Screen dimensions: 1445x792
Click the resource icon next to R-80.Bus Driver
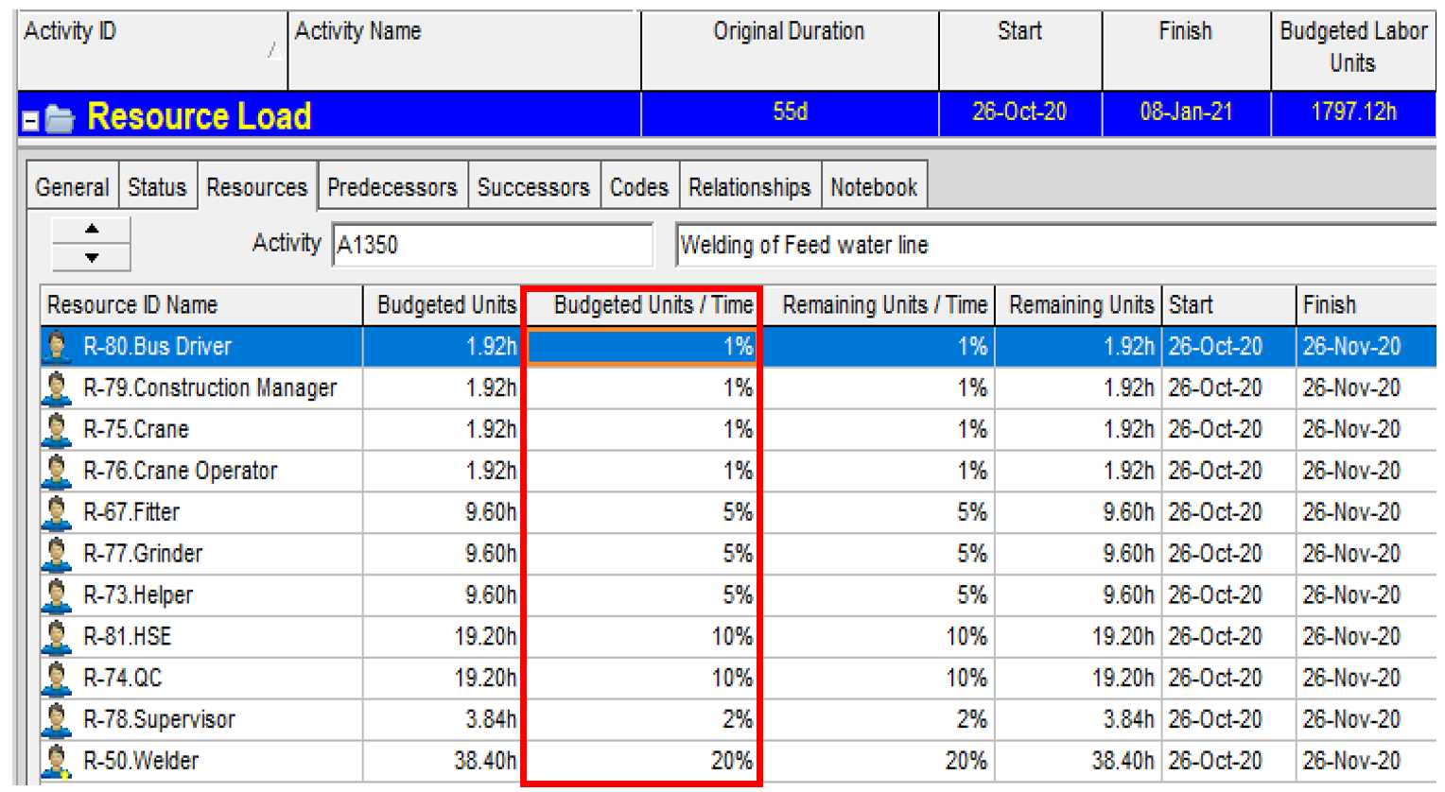point(55,347)
